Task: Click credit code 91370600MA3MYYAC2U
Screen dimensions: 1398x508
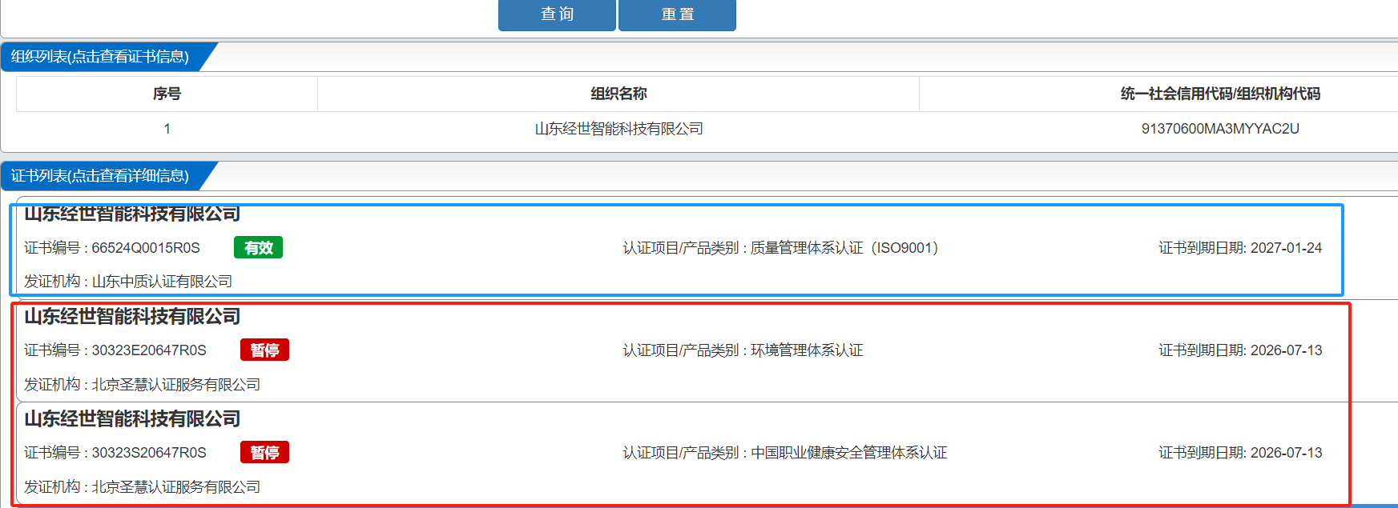Action: pos(1220,129)
